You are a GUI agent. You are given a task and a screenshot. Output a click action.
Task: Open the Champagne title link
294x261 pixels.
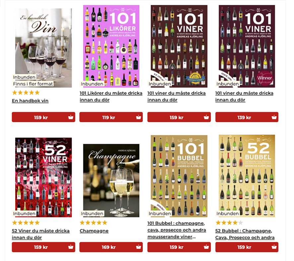coord(94,231)
